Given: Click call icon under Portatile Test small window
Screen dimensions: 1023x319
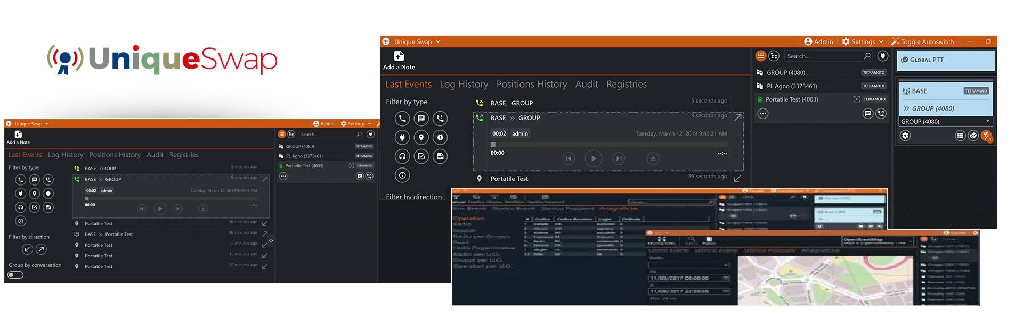Looking at the screenshot, I should (x=369, y=176).
